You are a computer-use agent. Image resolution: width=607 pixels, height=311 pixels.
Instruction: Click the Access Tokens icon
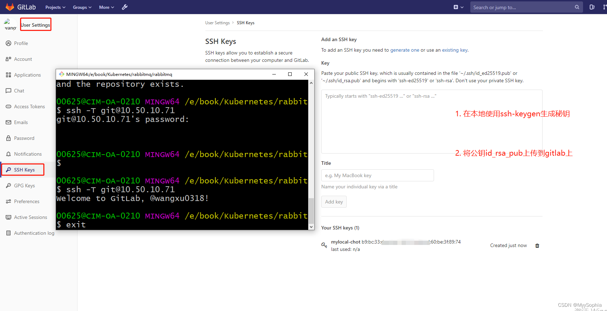[x=8, y=106]
